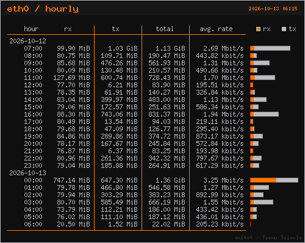
Task: Click the 17:00 hour label
Action: pos(33,121)
